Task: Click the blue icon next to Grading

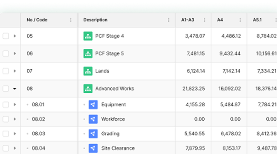Action: pos(93,134)
